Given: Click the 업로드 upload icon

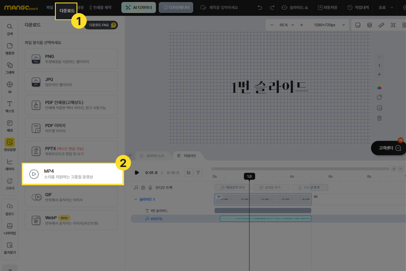Looking at the screenshot, I should [x=10, y=209].
